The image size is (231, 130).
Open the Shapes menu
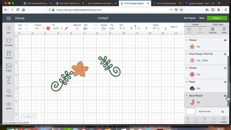(x=9, y=91)
